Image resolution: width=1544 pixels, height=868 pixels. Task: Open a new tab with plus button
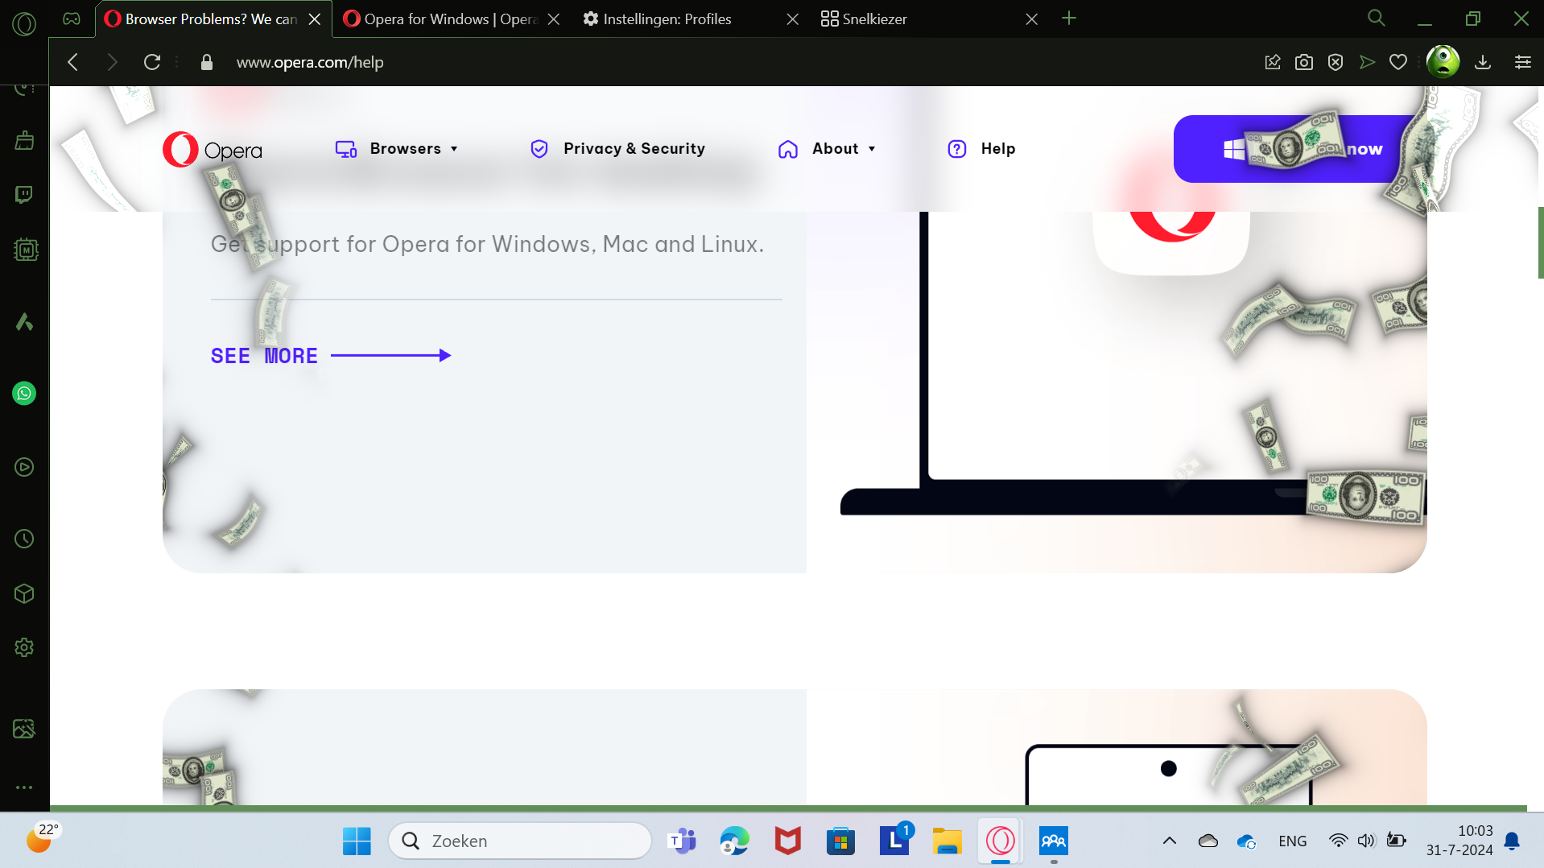tap(1069, 19)
